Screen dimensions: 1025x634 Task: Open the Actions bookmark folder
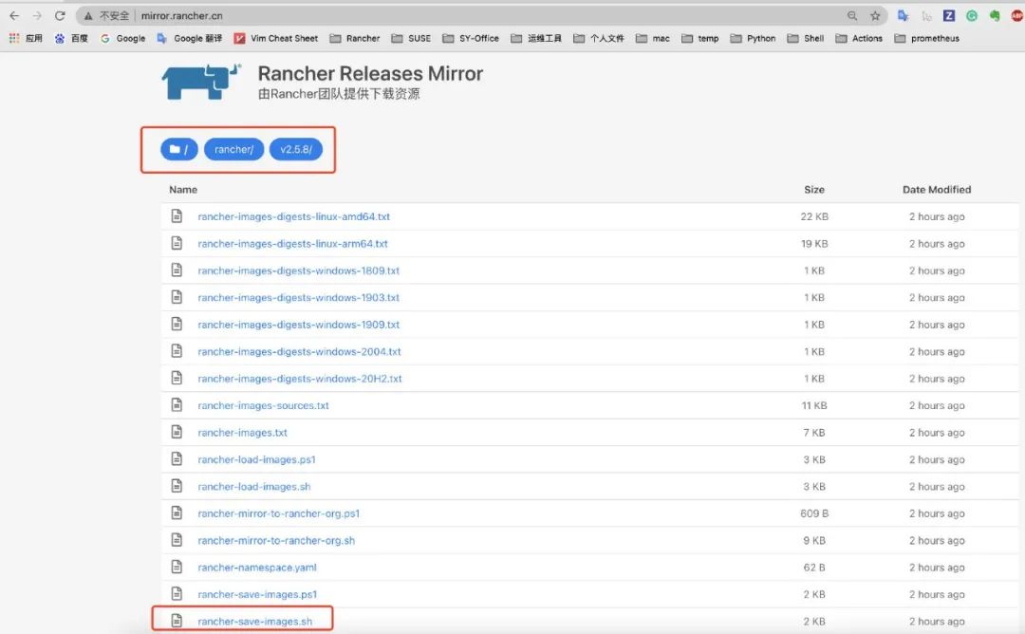[x=859, y=39]
